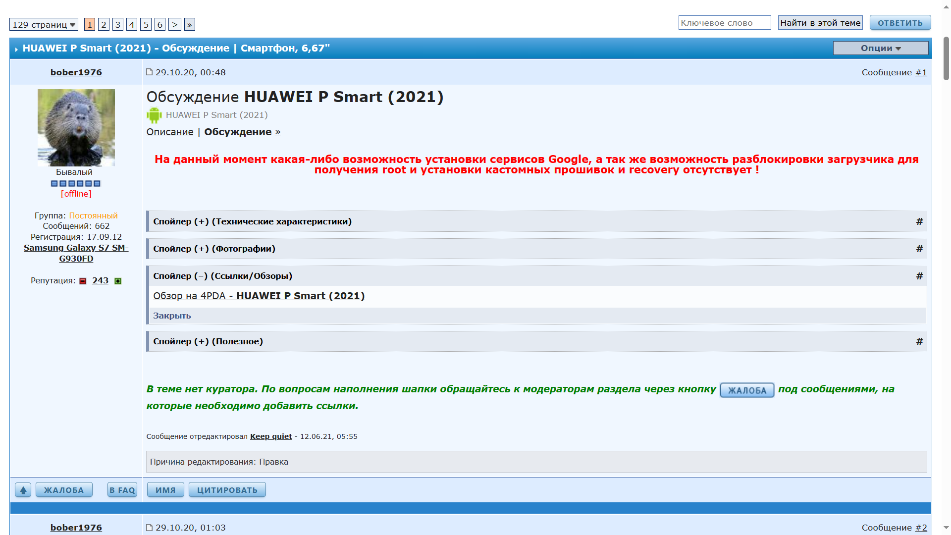Go to page 5 of the topic
951x535 pixels.
point(146,24)
